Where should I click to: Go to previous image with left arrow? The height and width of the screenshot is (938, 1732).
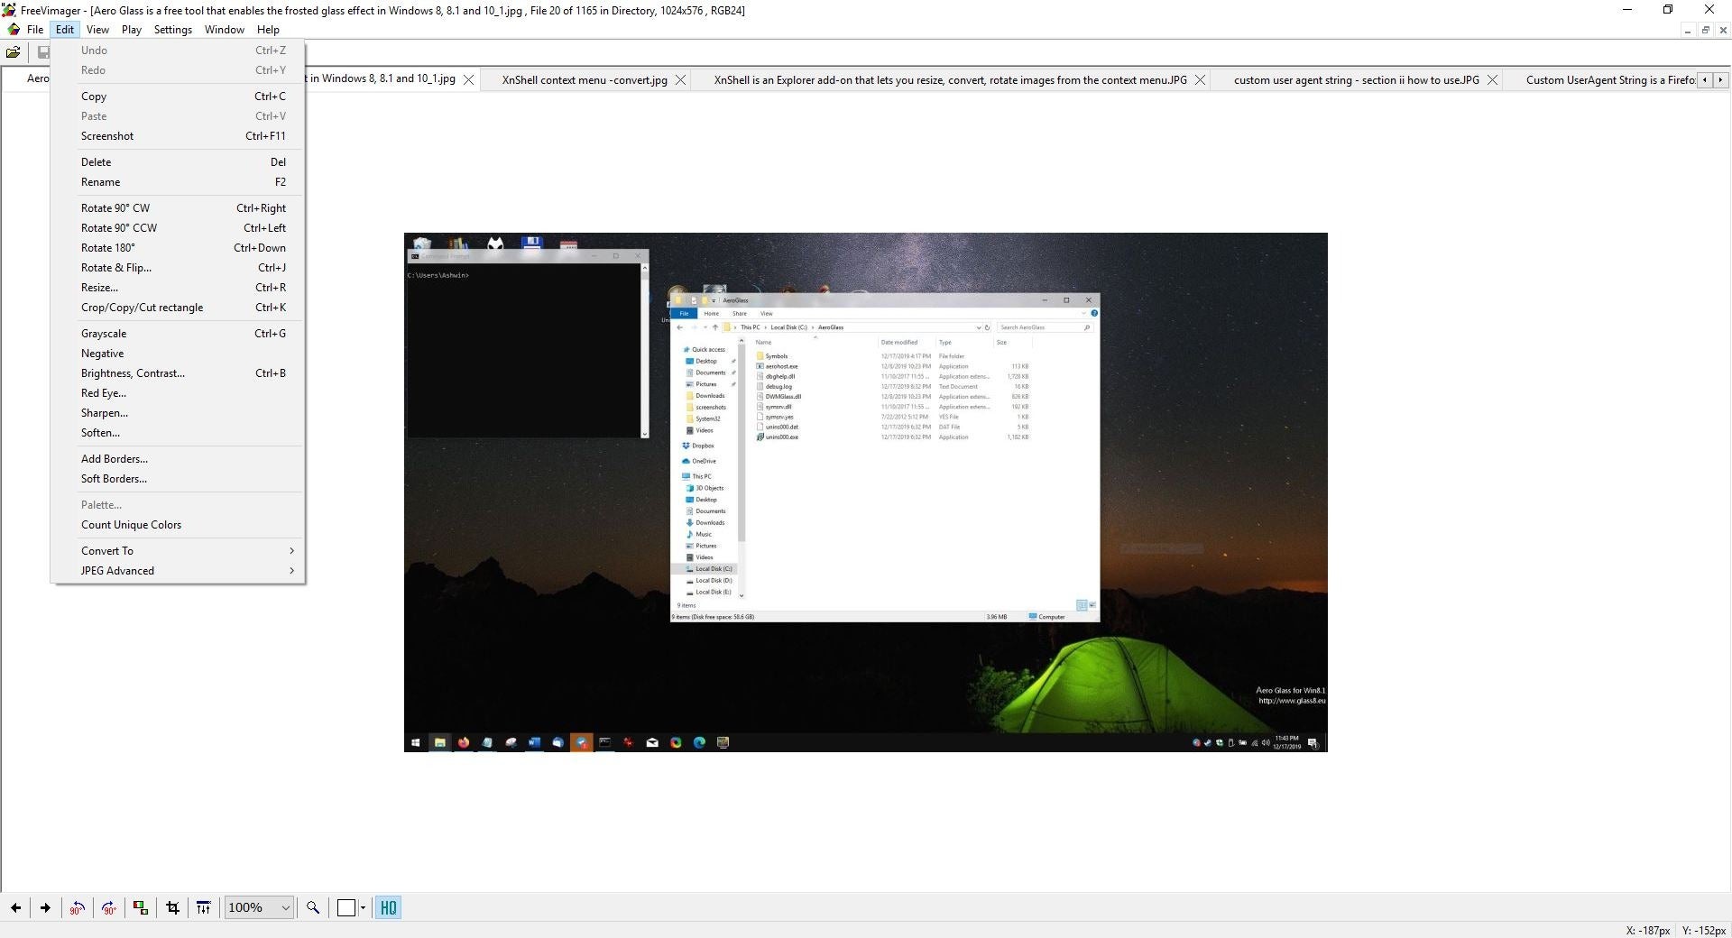pos(16,907)
